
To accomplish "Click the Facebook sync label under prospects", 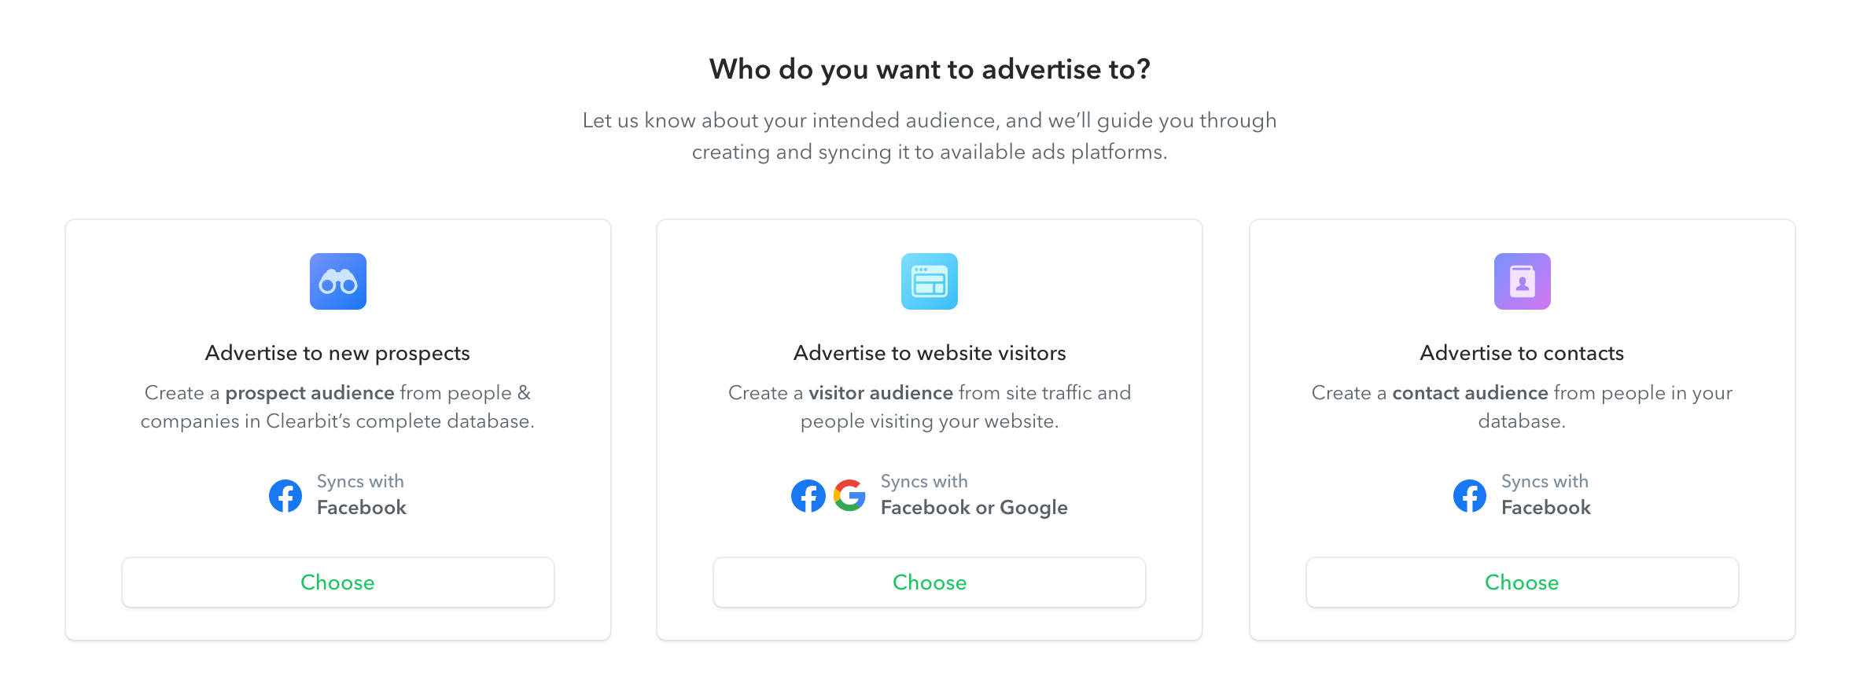I will tap(362, 508).
